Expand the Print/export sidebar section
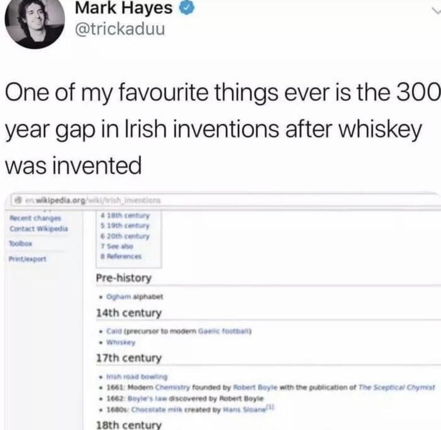 pos(28,259)
